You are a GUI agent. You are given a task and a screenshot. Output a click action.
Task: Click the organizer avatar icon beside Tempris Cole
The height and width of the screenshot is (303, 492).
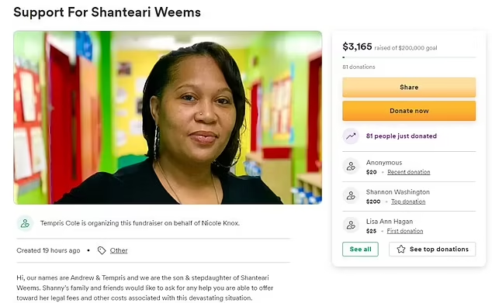25,223
